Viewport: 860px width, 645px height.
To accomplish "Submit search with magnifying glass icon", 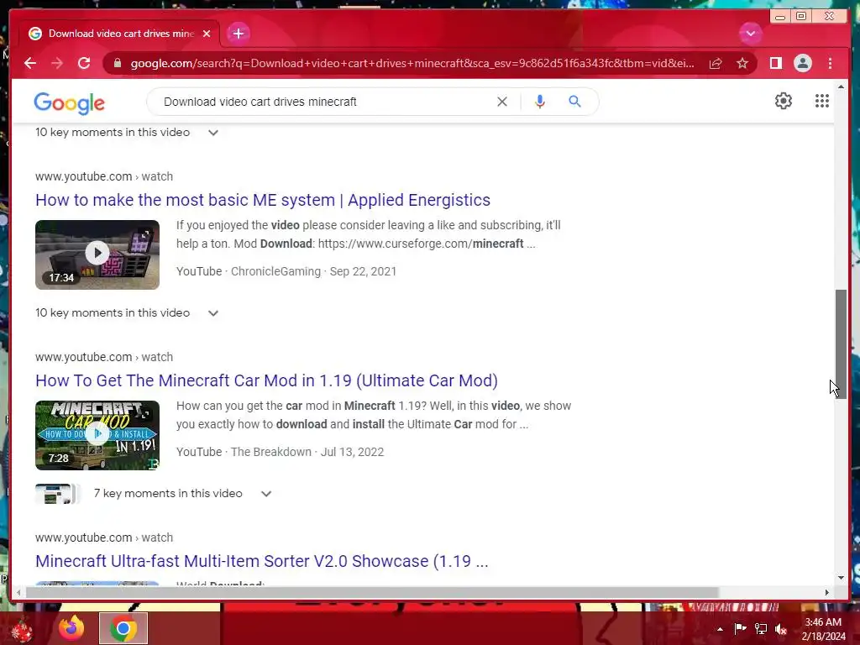I will tap(574, 102).
